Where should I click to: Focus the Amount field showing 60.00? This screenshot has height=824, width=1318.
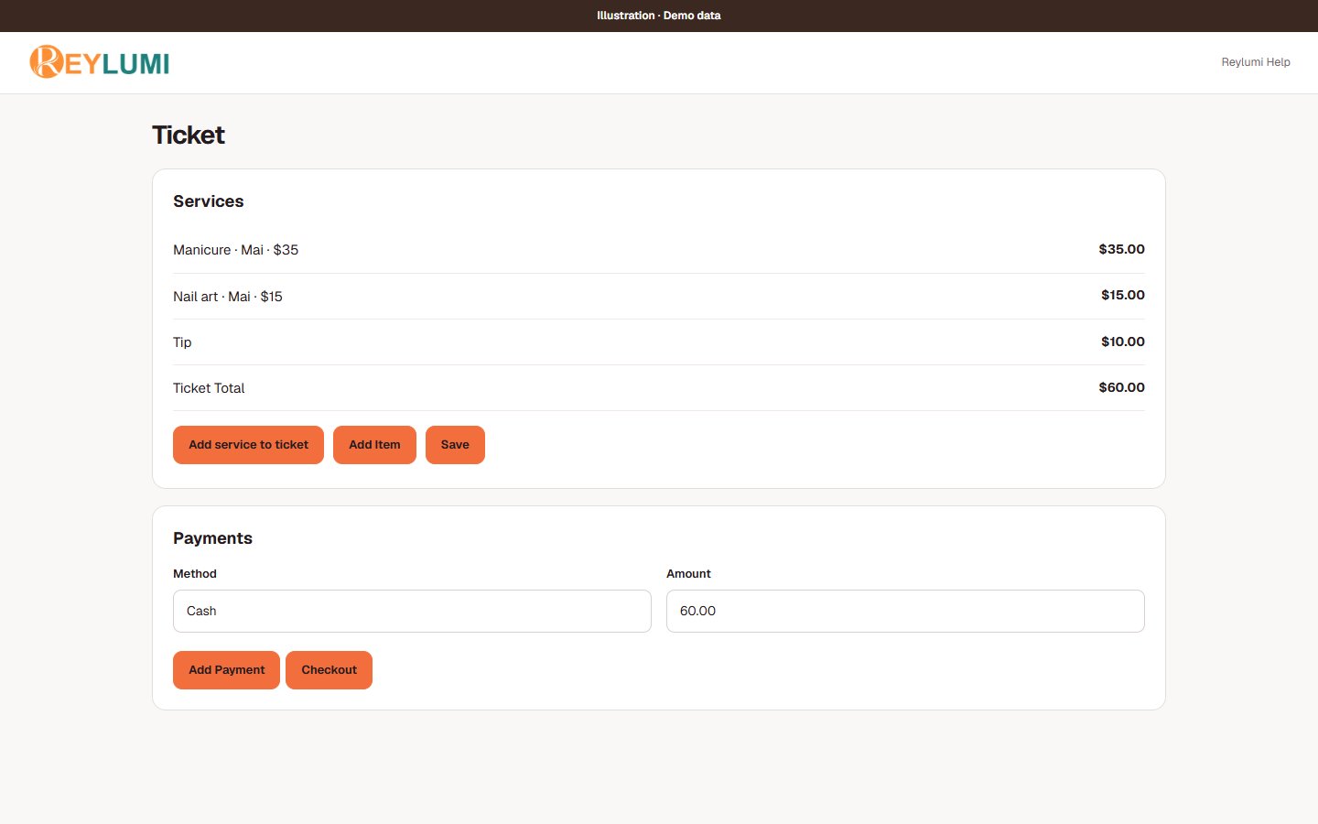905,611
